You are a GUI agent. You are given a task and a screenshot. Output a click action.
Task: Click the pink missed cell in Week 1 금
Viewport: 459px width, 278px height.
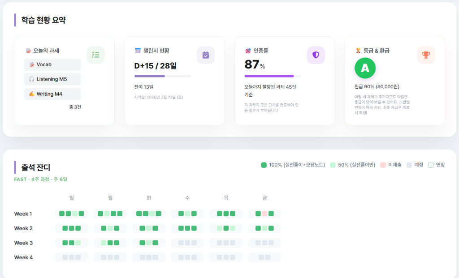[264, 214]
